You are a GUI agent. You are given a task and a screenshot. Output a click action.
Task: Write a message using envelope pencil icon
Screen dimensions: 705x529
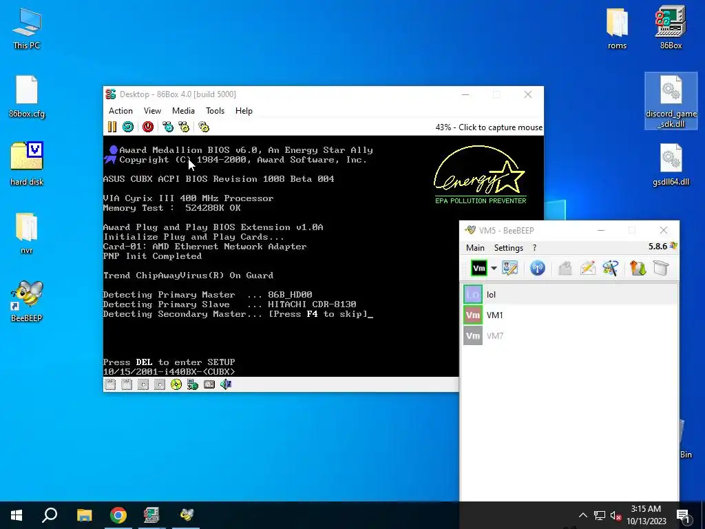click(x=588, y=269)
